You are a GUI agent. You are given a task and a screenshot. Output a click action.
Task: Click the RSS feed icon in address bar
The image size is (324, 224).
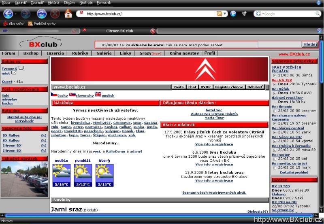pyautogui.click(x=219, y=14)
